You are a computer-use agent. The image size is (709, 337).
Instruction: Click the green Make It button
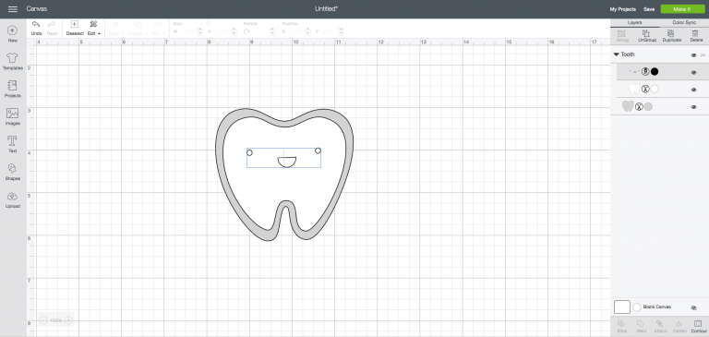tap(682, 9)
